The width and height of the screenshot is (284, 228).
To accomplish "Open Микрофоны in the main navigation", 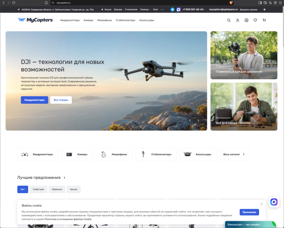I will tap(105, 20).
